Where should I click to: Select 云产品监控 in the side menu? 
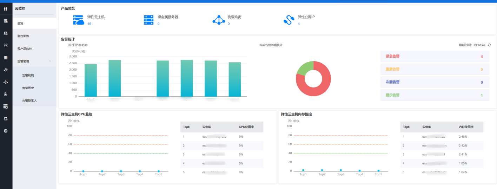pos(25,49)
